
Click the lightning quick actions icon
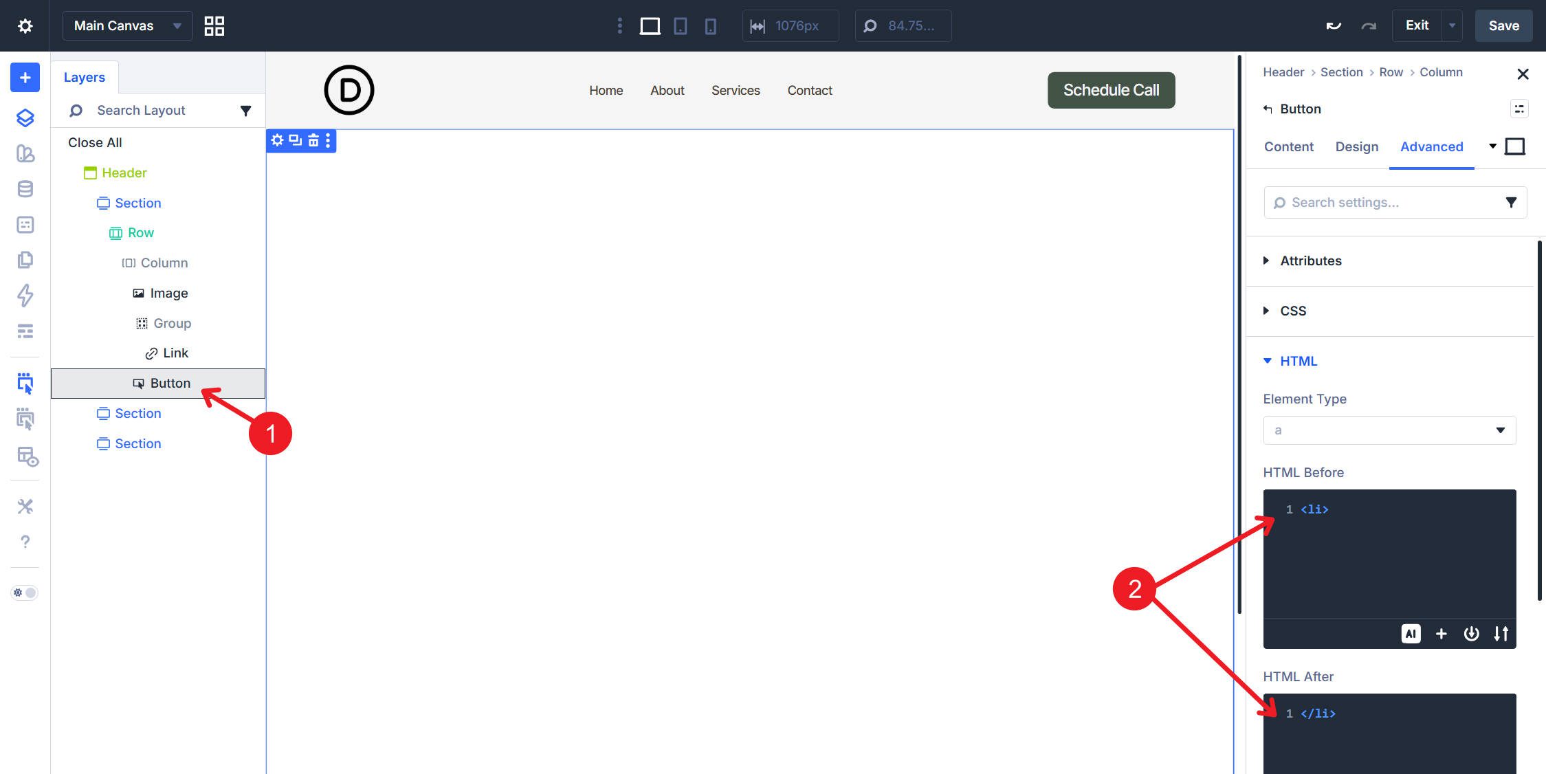pos(24,296)
